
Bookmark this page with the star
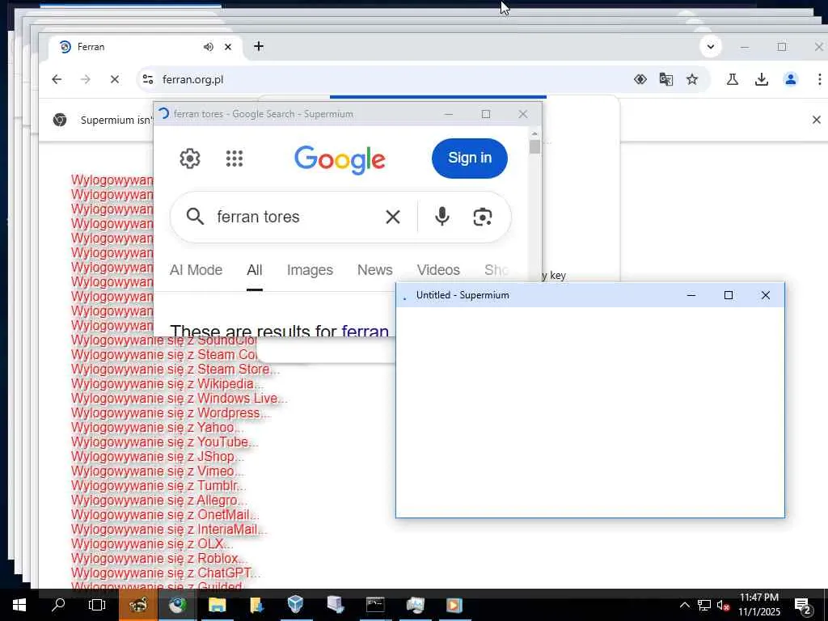(692, 80)
